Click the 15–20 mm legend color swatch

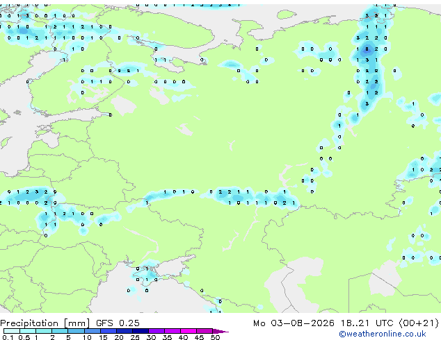[x=109, y=331]
